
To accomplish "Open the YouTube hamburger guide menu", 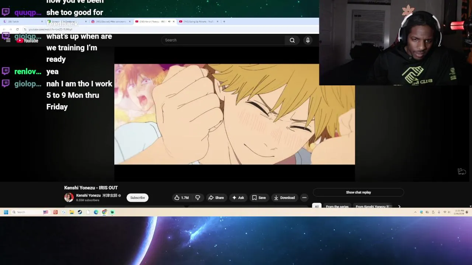I will (x=8, y=40).
